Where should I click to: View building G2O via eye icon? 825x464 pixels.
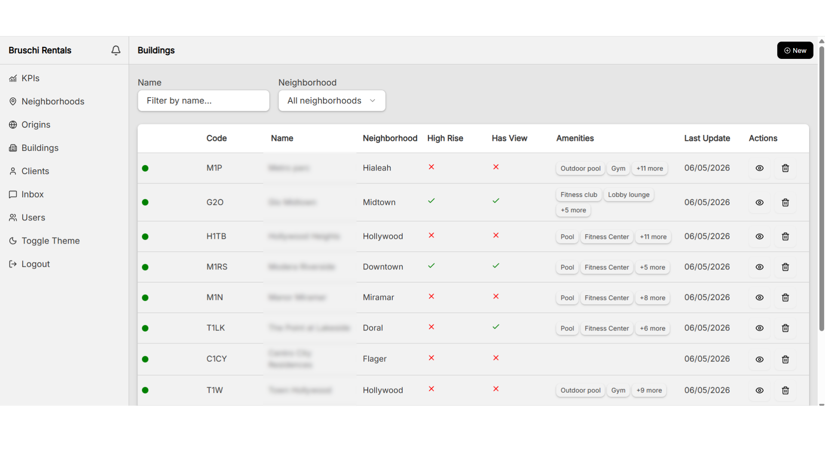pos(759,202)
